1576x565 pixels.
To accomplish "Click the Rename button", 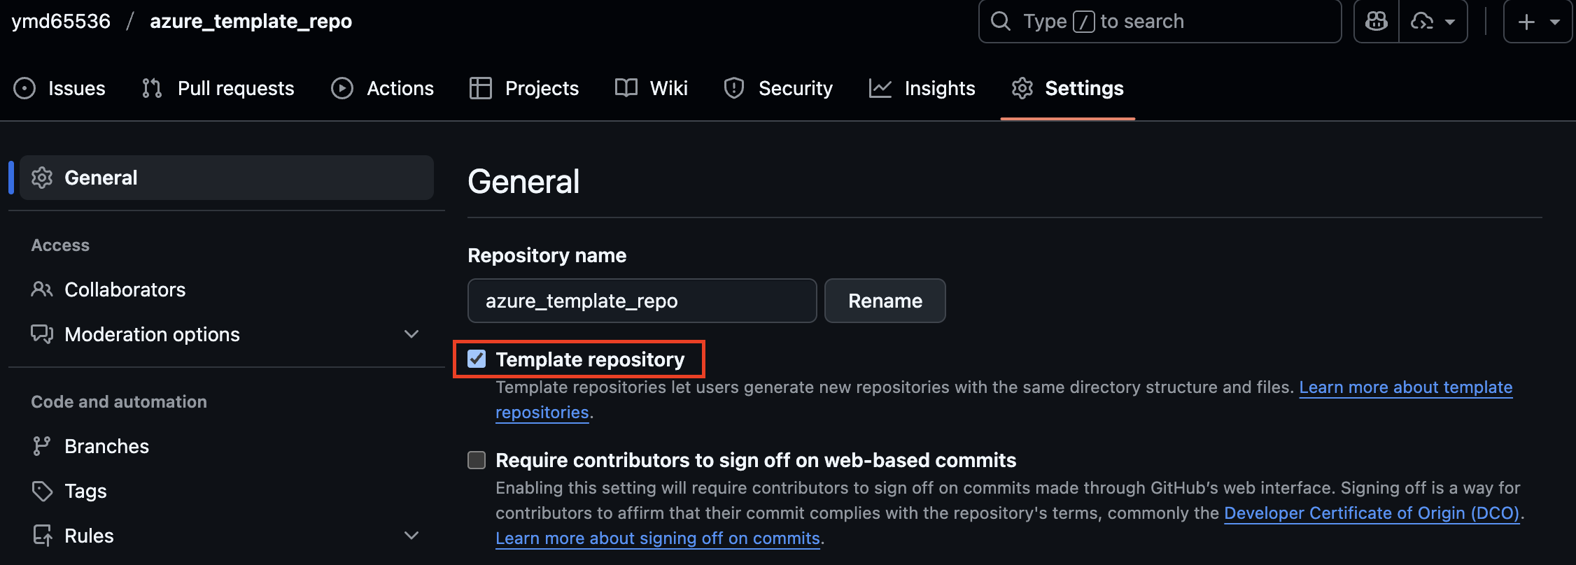I will [885, 301].
